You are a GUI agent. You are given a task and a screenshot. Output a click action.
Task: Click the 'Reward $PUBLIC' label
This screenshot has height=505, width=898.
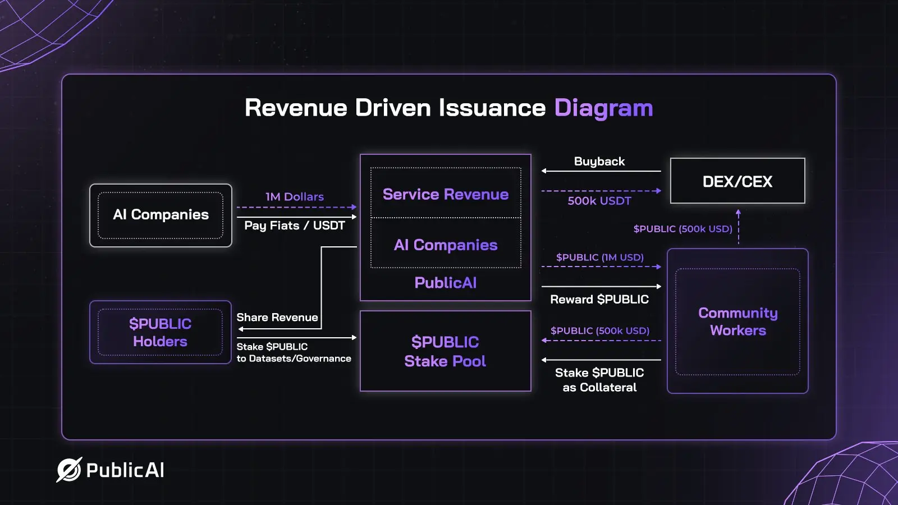(599, 300)
